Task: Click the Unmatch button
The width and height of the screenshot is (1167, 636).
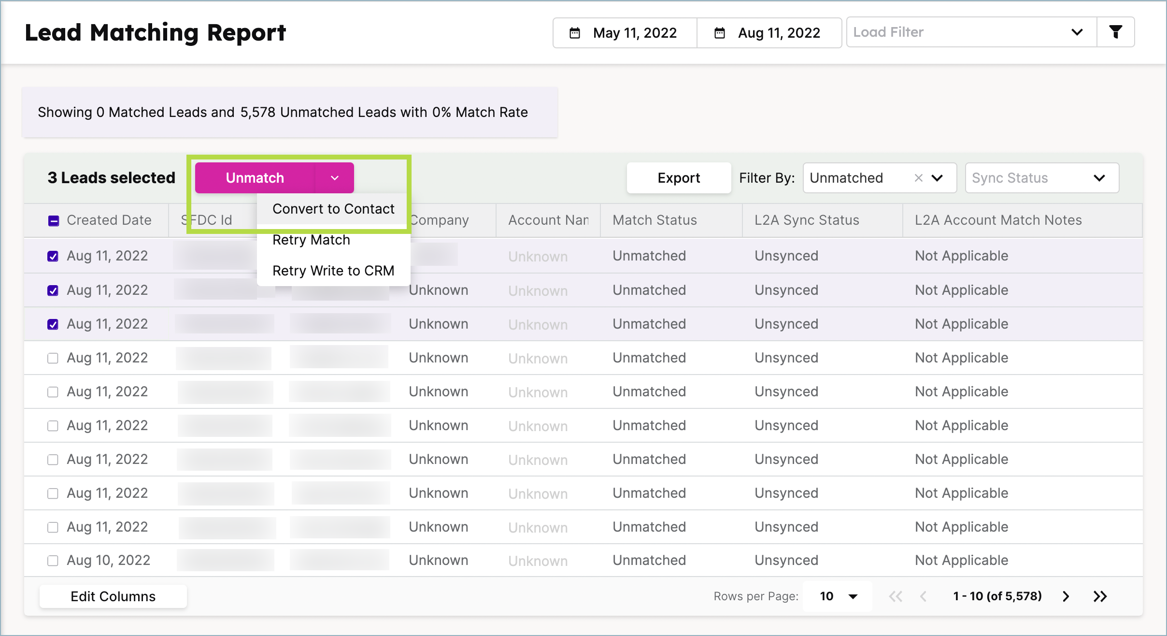Action: (x=255, y=178)
